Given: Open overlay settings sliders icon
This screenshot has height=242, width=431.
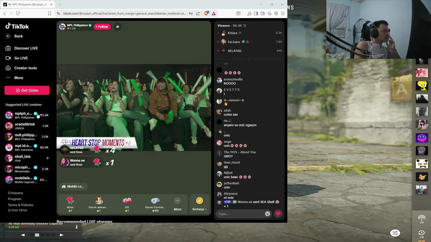Looking at the screenshot, I should point(395,233).
